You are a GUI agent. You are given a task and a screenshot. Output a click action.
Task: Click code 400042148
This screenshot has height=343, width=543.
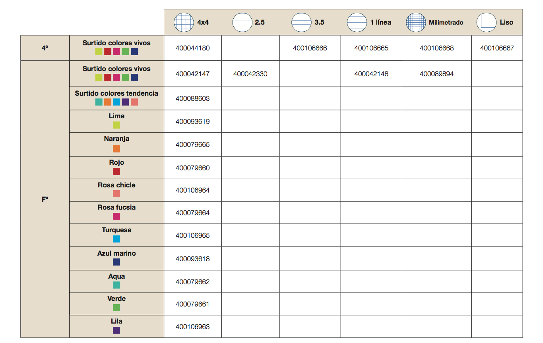click(371, 74)
